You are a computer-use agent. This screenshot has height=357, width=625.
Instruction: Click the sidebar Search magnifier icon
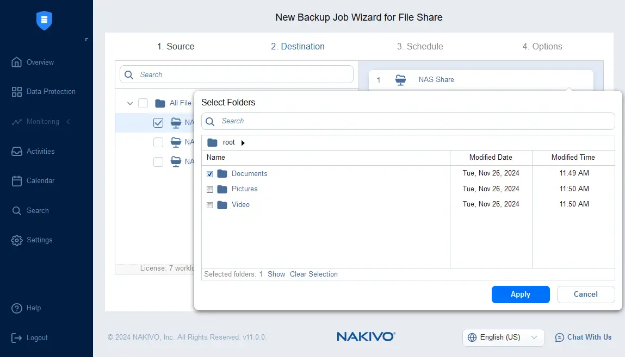tap(17, 210)
